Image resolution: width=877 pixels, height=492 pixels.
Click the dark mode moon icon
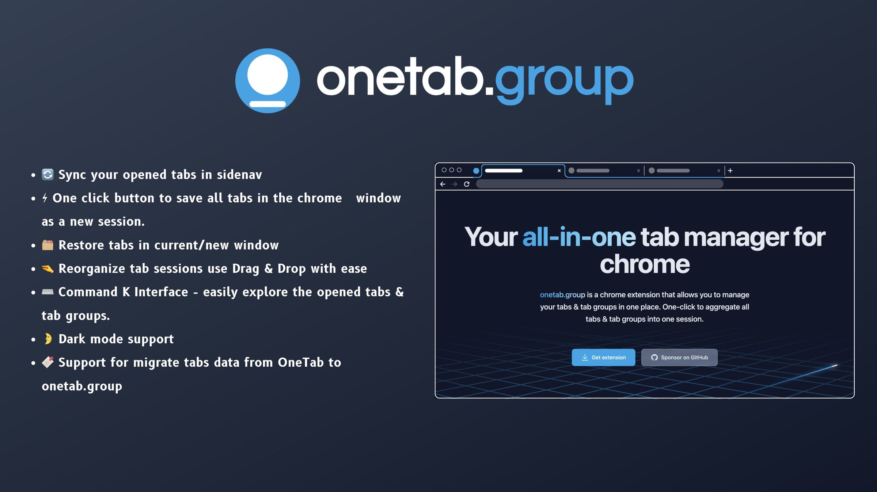pos(47,339)
